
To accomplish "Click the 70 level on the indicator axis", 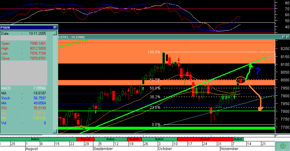I will (x=287, y=9).
